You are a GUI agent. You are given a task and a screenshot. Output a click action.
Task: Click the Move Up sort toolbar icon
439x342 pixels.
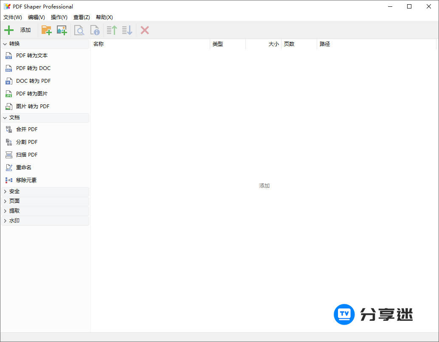(x=111, y=30)
